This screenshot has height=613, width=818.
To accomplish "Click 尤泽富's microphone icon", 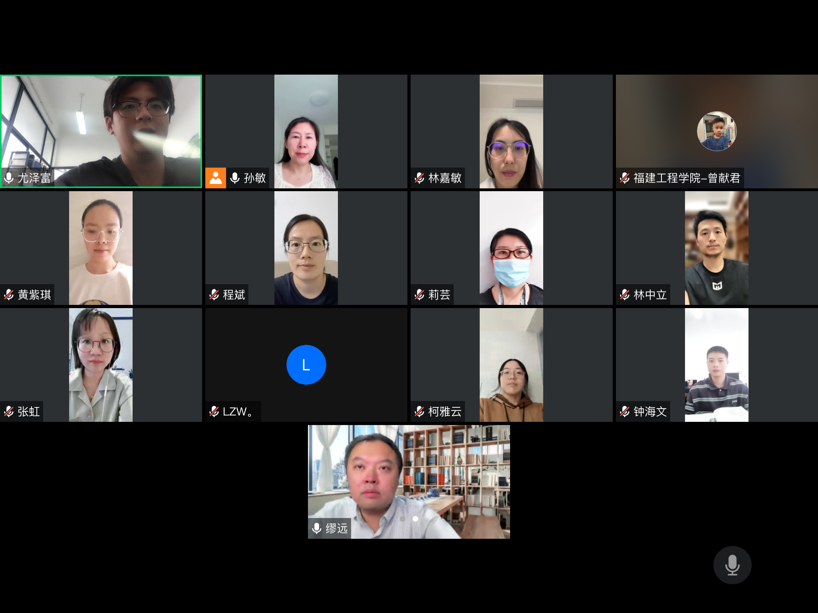I will (9, 178).
